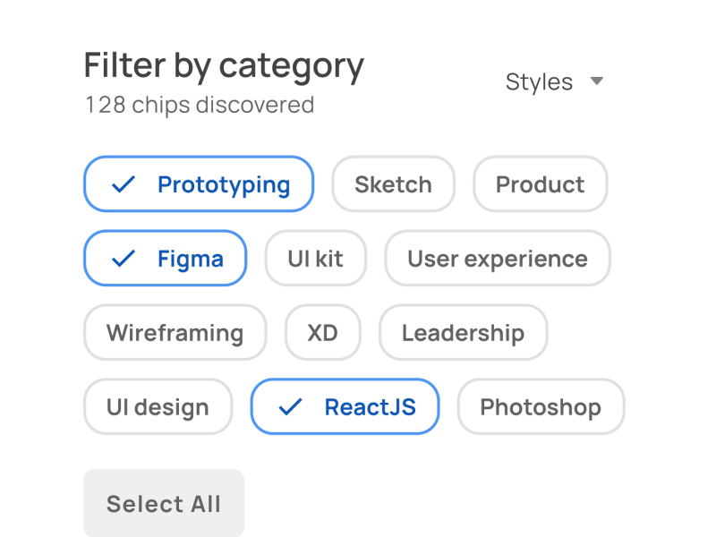Toggle the Photoshop chip on
The width and height of the screenshot is (716, 537).
point(540,407)
